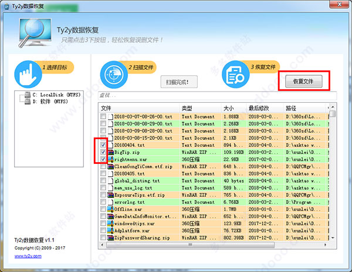Image resolution: width=352 pixels, height=272 pixels.
Task: Click the monitor magnifier logo
Action: [x=35, y=33]
